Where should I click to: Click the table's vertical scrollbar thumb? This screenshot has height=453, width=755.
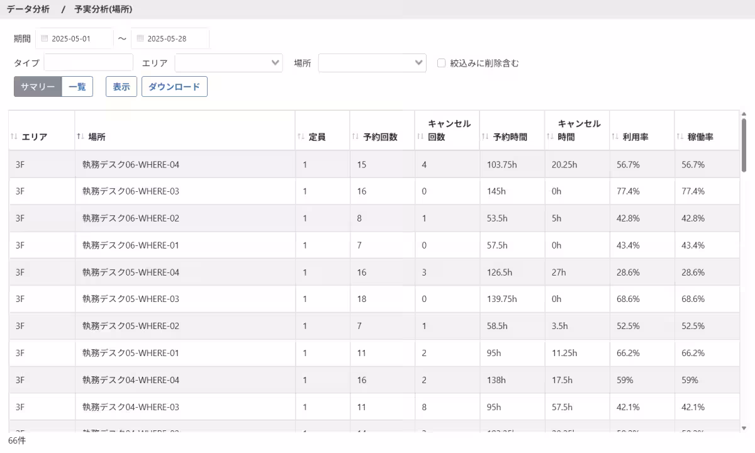pyautogui.click(x=744, y=145)
